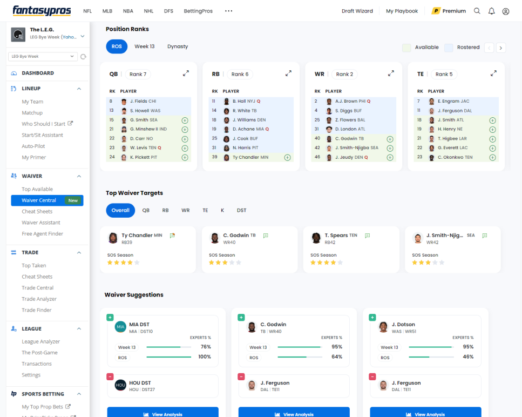
Task: Open Ty Chandler's note icon in waiver targets
Action: [172, 236]
